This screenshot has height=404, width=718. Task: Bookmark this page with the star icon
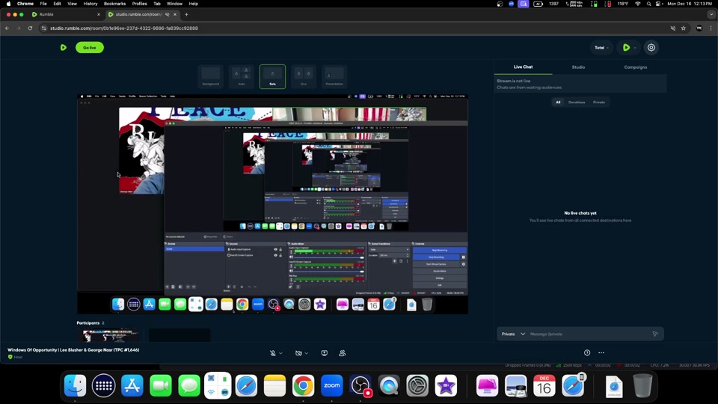[684, 28]
